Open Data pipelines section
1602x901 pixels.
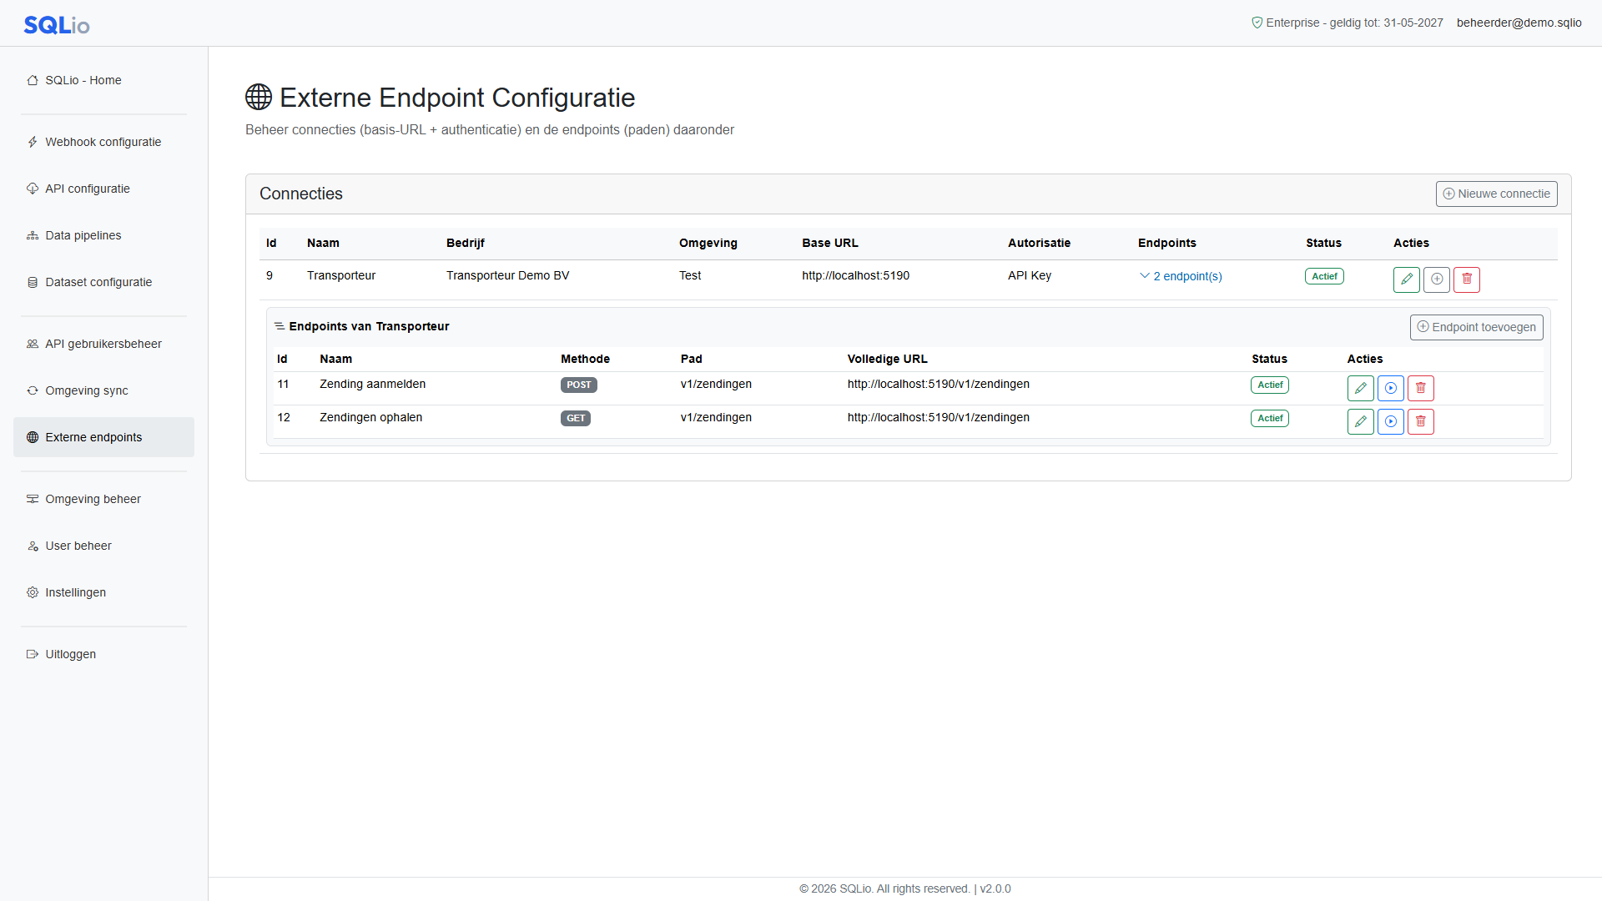coord(103,235)
